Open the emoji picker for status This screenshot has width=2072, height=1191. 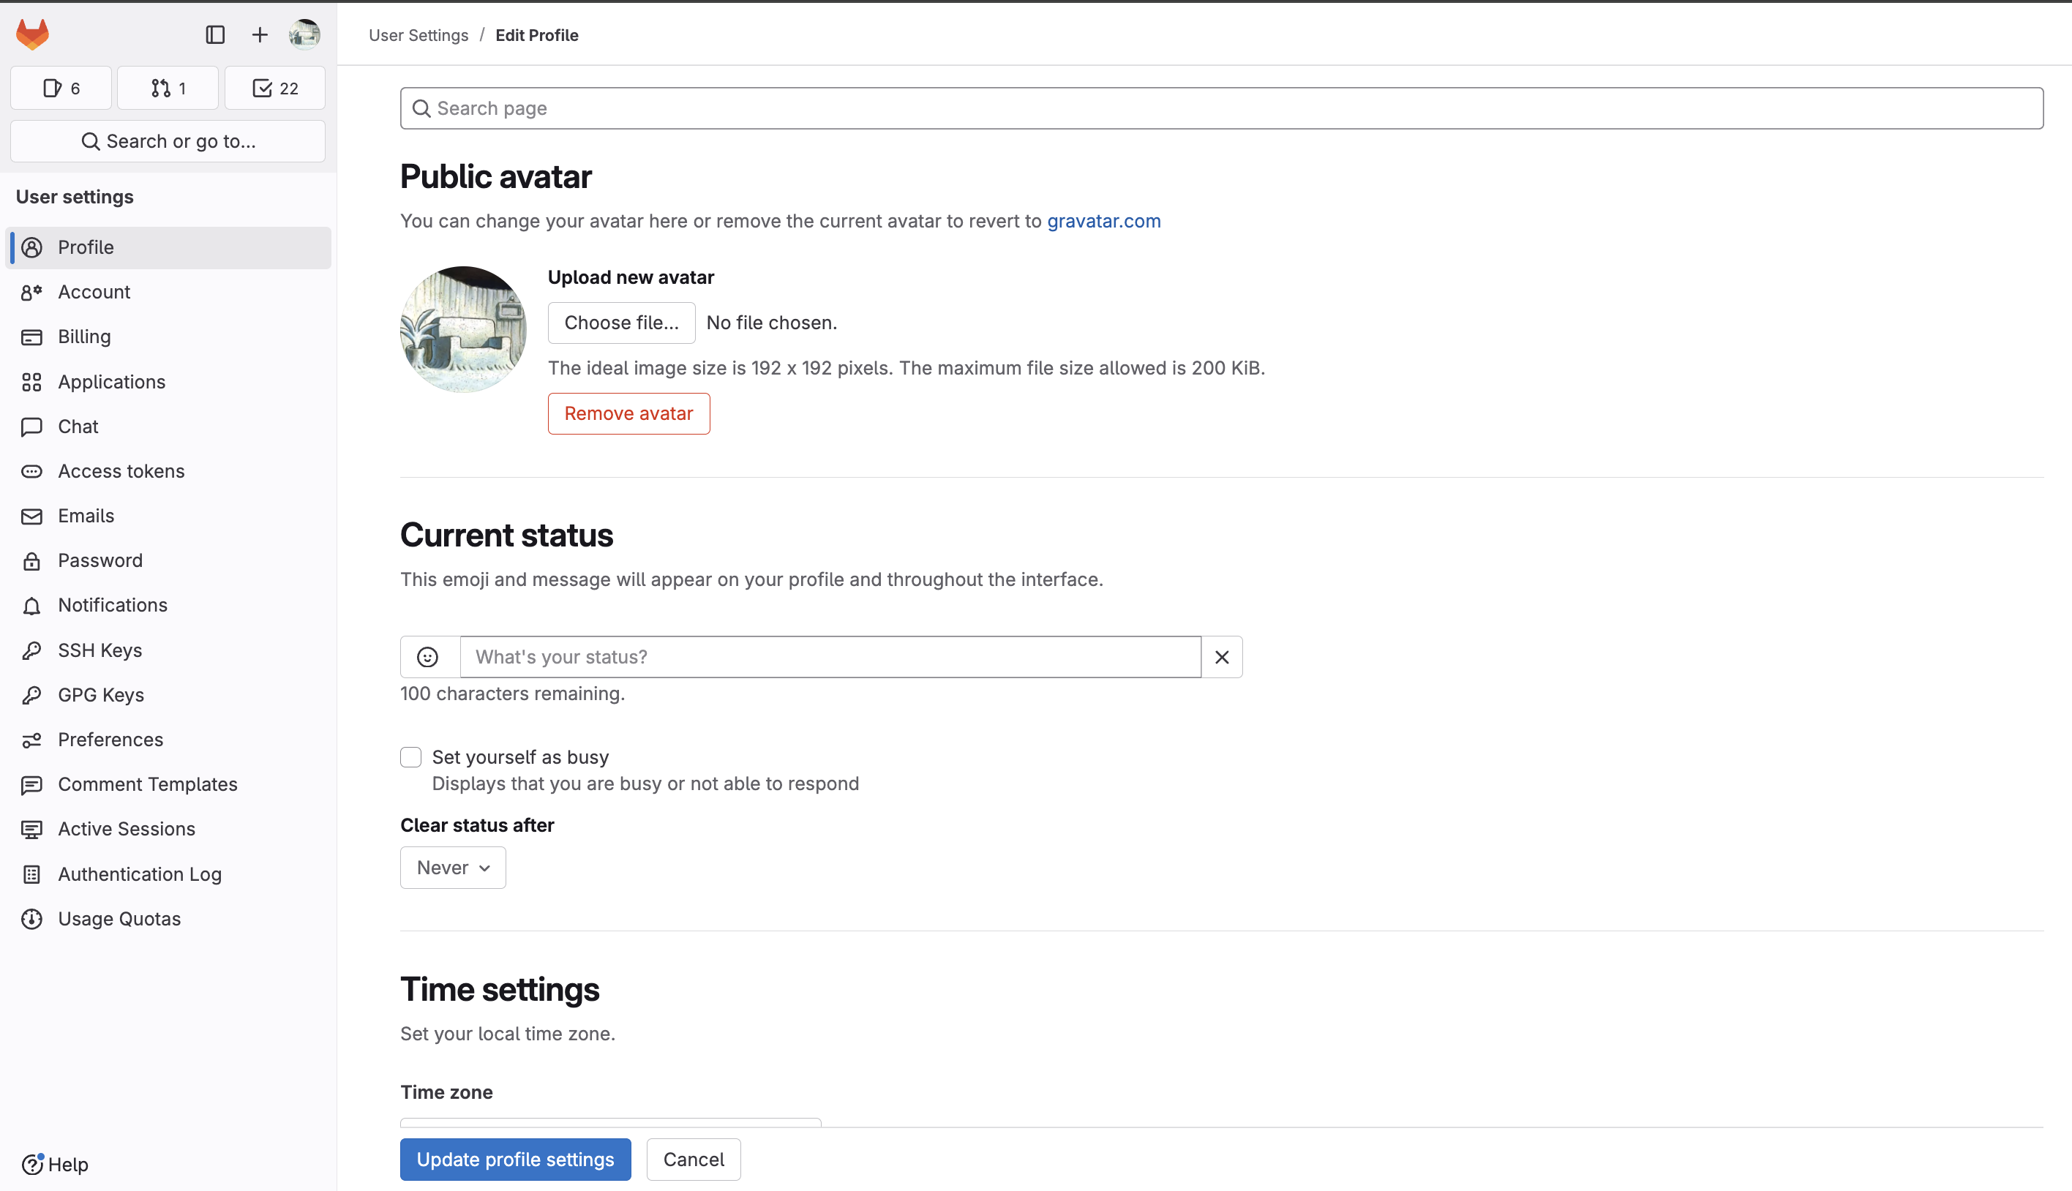[x=428, y=657]
